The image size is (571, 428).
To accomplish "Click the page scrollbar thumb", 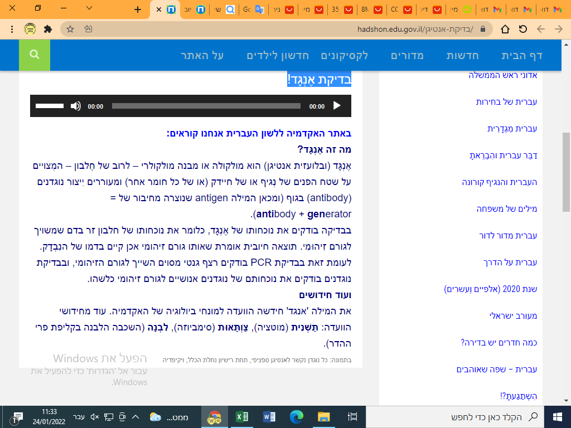I will pyautogui.click(x=566, y=172).
